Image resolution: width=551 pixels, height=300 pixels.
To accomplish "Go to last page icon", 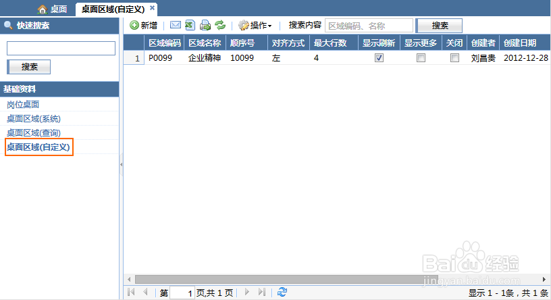I will click(262, 292).
